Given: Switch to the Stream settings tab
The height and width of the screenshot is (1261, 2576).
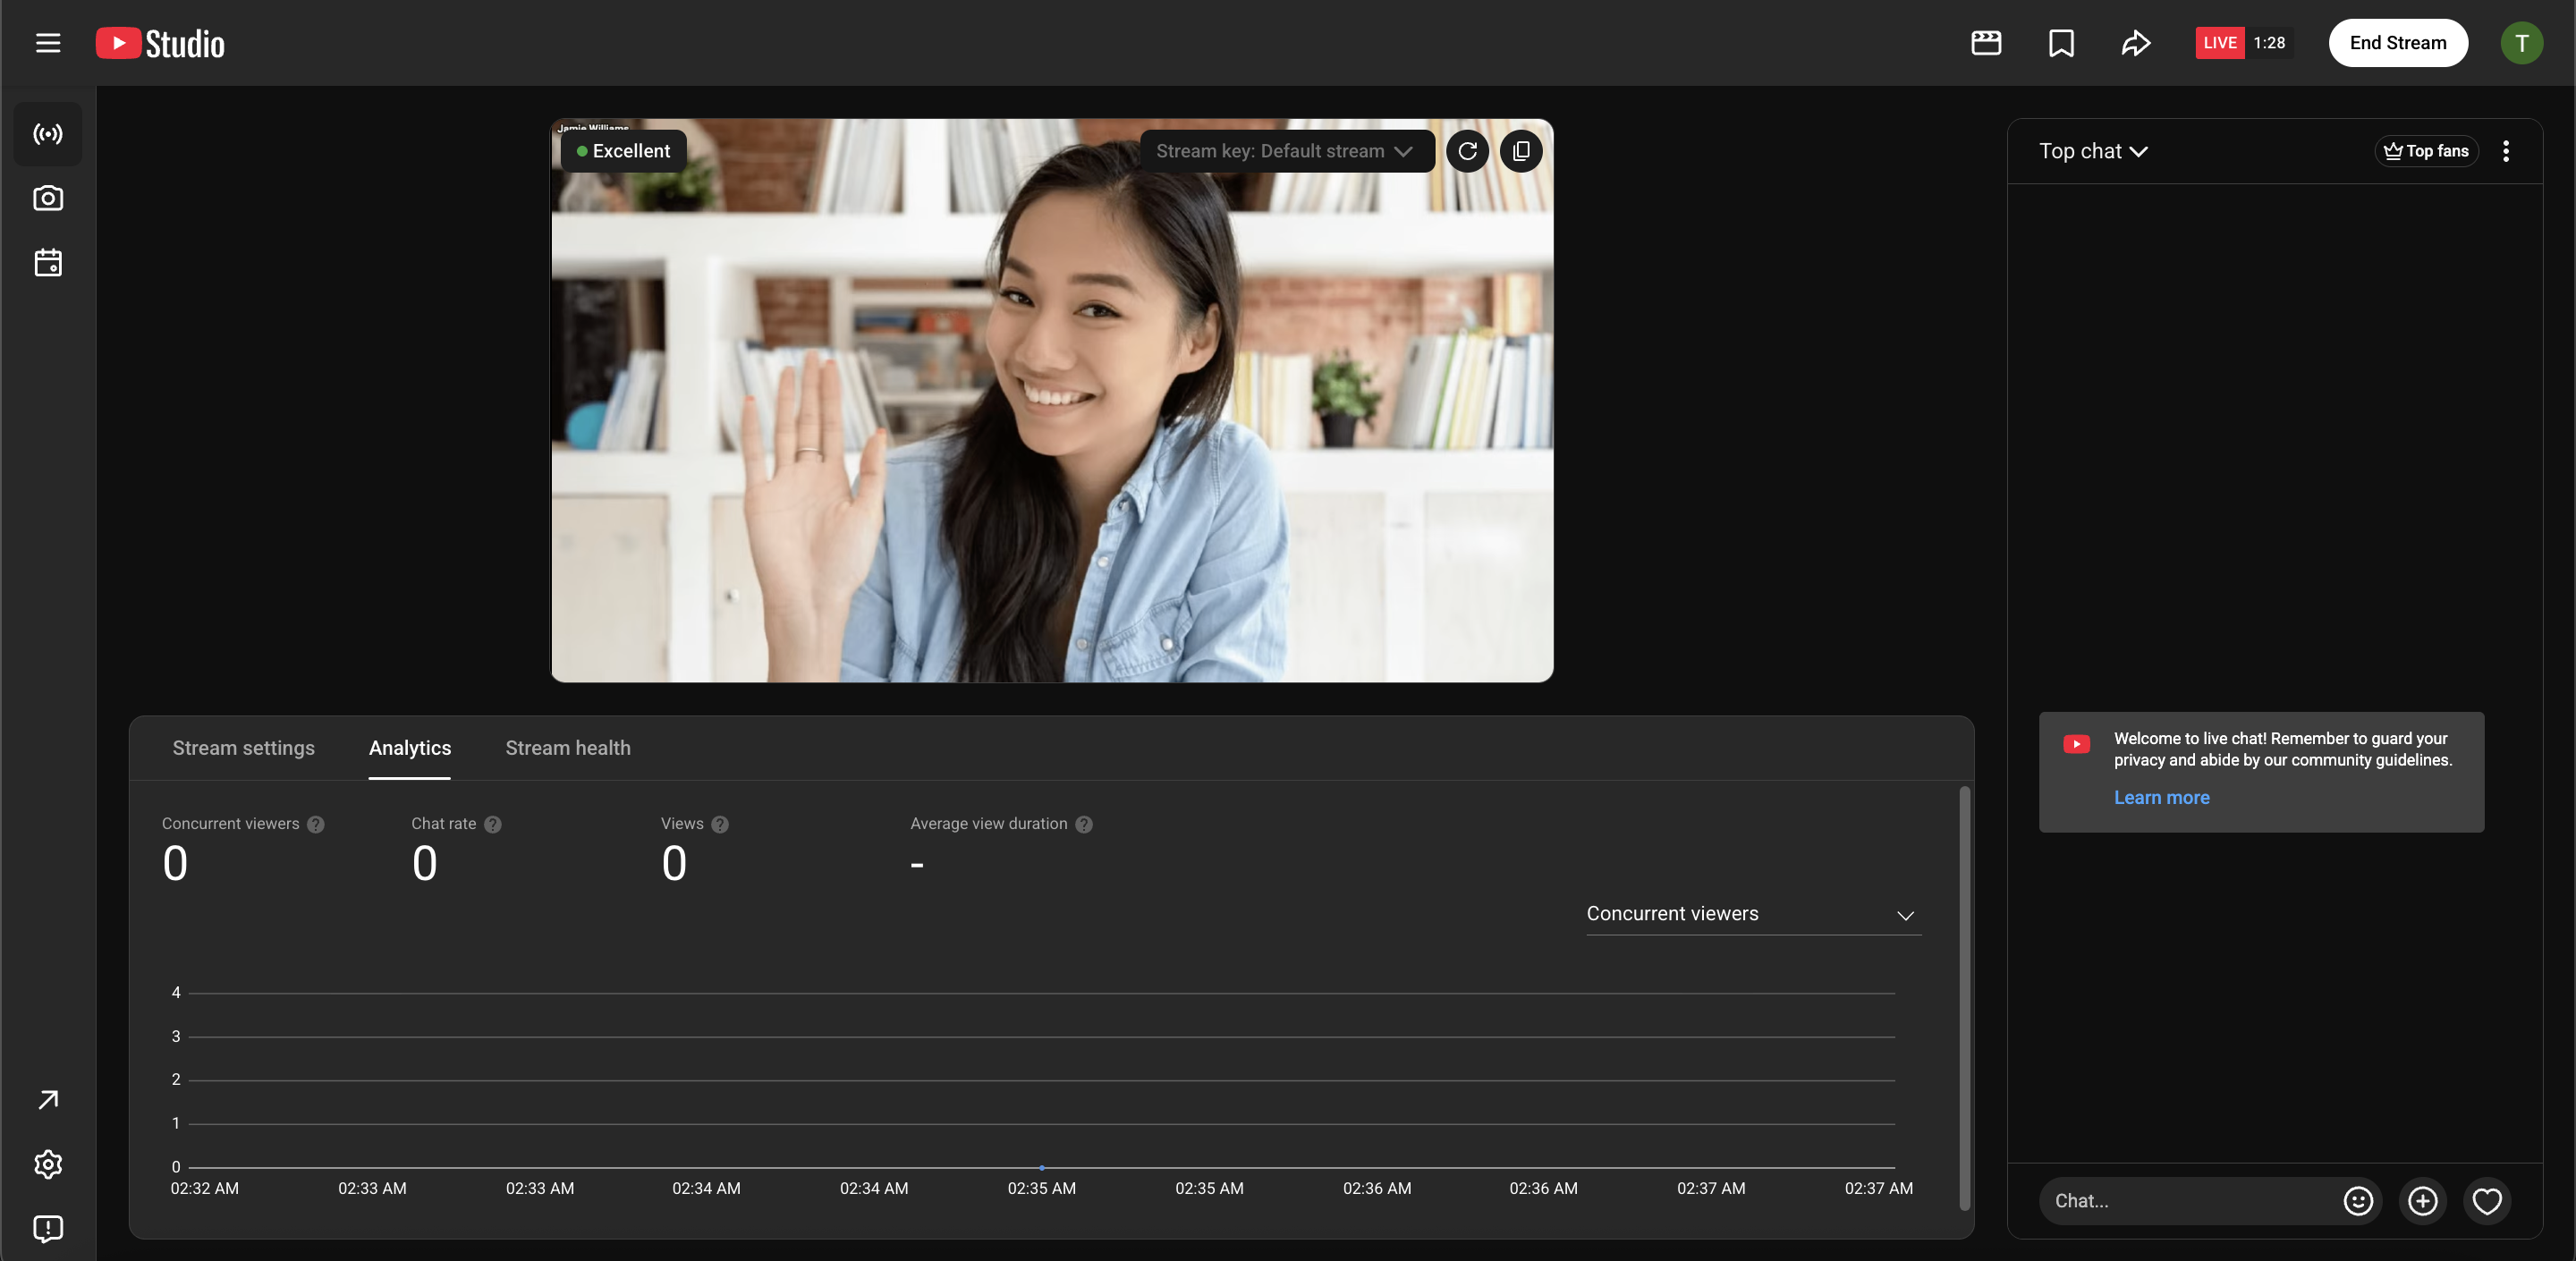Looking at the screenshot, I should click(243, 748).
